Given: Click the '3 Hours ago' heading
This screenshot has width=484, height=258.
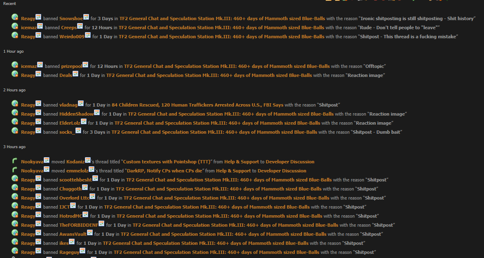Looking at the screenshot, I should [x=14, y=147].
